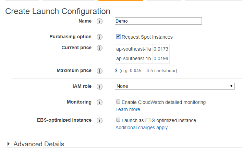Image resolution: width=242 pixels, height=148 pixels.
Task: Click the IAM role info icon
Action: [100, 86]
